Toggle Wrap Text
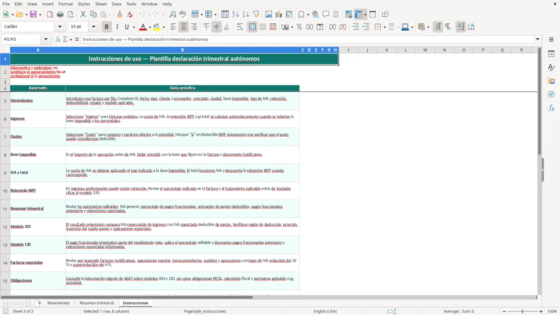This screenshot has height=315, width=560. coord(240,27)
